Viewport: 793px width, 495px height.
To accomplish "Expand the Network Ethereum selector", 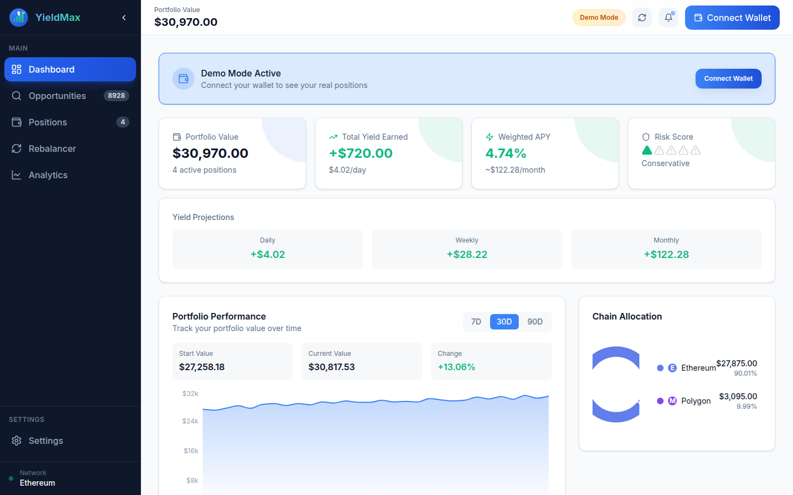I will tap(37, 477).
